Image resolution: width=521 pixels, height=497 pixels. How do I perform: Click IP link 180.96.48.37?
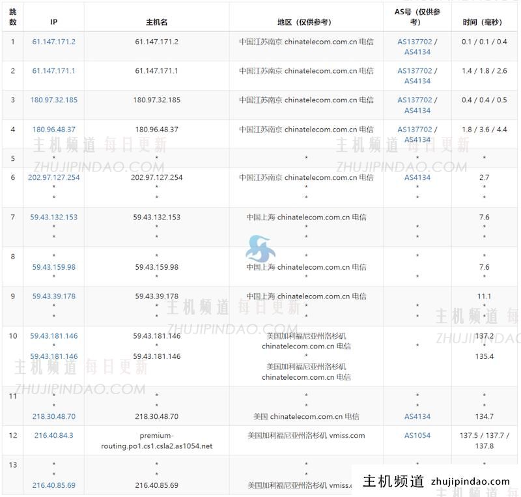coord(54,130)
